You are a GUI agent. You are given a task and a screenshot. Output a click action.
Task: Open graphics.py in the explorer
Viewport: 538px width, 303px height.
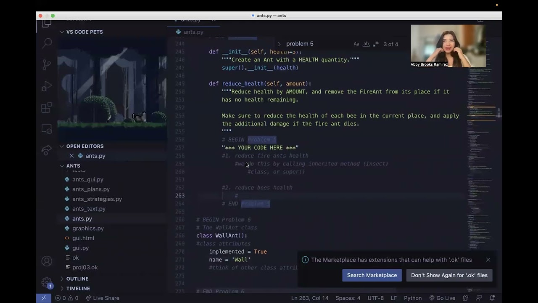pos(88,228)
